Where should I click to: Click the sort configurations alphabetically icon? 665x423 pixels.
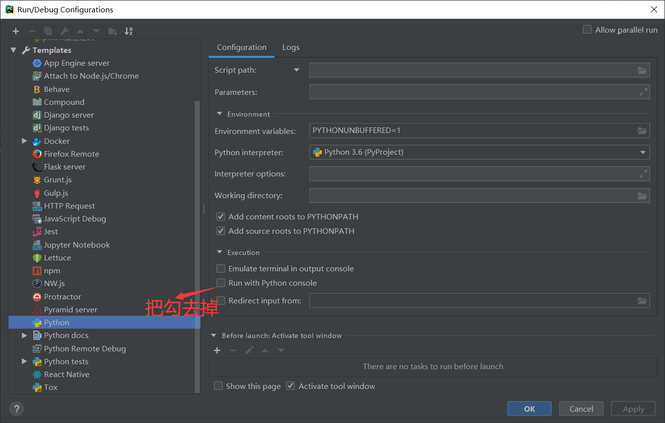pyautogui.click(x=129, y=31)
